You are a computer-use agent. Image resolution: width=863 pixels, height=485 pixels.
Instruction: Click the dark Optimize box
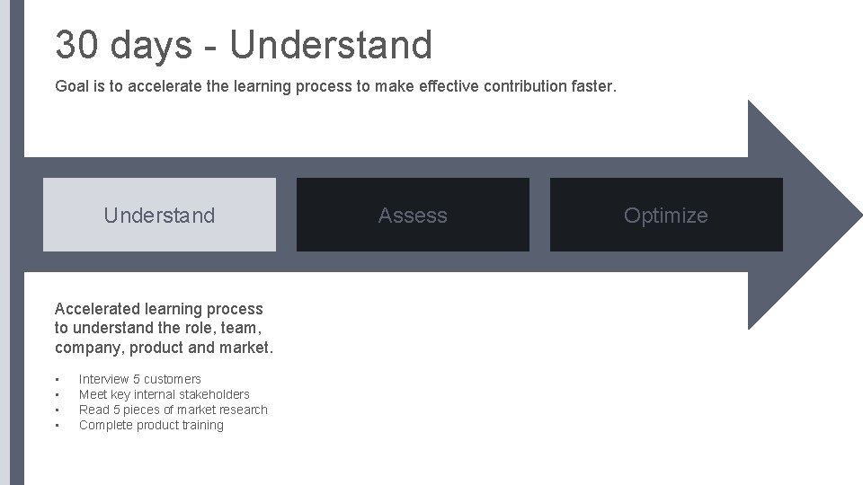pyautogui.click(x=665, y=215)
